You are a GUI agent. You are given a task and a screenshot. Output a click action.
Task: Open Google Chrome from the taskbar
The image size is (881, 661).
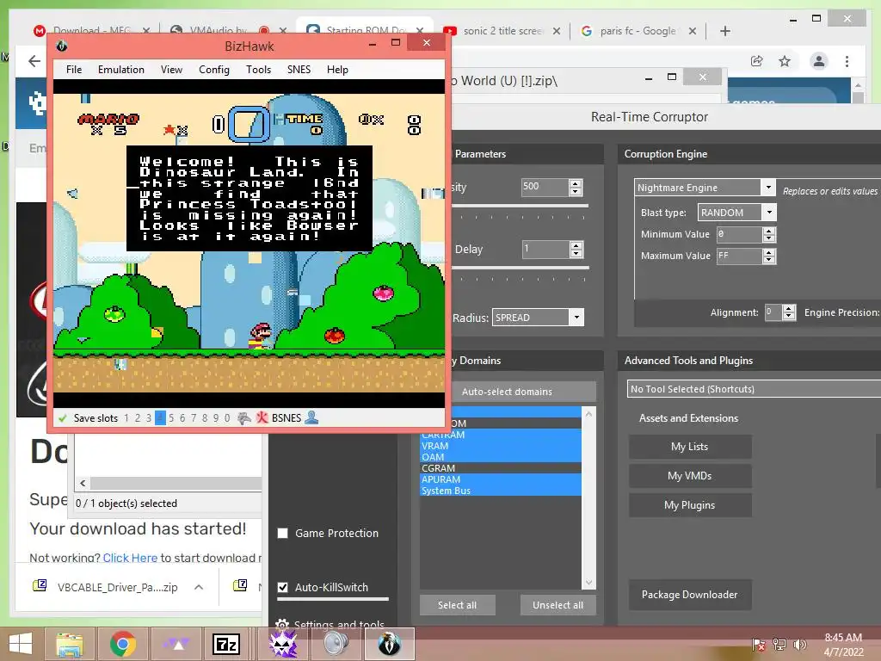tap(122, 644)
